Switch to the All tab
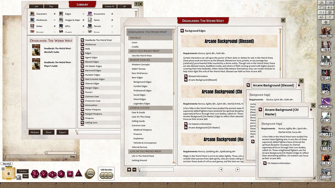Image resolution: width=335 pixels, height=188 pixels. click(124, 6)
